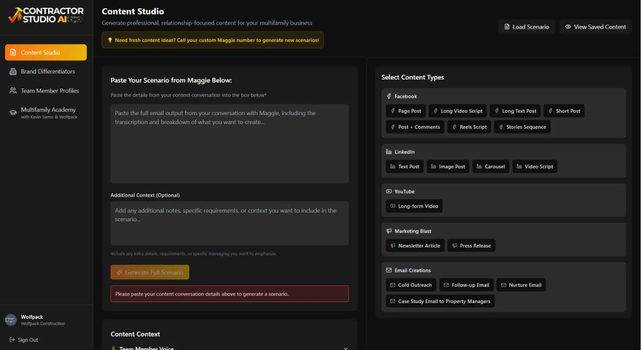Click the eye icon on View Saved Content
The image size is (641, 350).
568,27
